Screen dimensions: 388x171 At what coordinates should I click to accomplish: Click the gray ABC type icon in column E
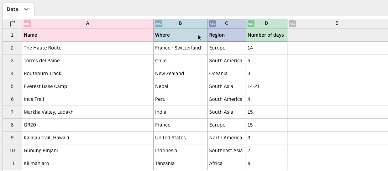[292, 23]
